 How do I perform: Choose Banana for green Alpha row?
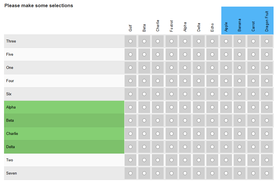[240, 107]
